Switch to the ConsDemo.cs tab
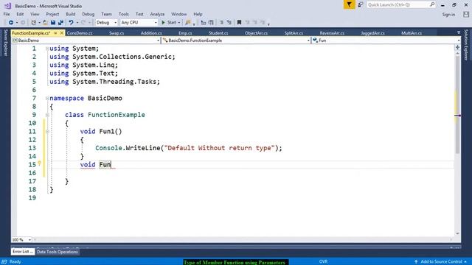The height and width of the screenshot is (265, 472). [x=80, y=33]
